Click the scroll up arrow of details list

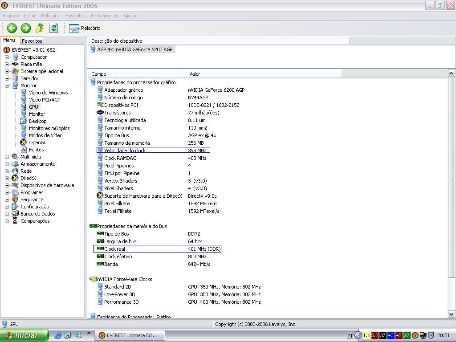pos(452,73)
